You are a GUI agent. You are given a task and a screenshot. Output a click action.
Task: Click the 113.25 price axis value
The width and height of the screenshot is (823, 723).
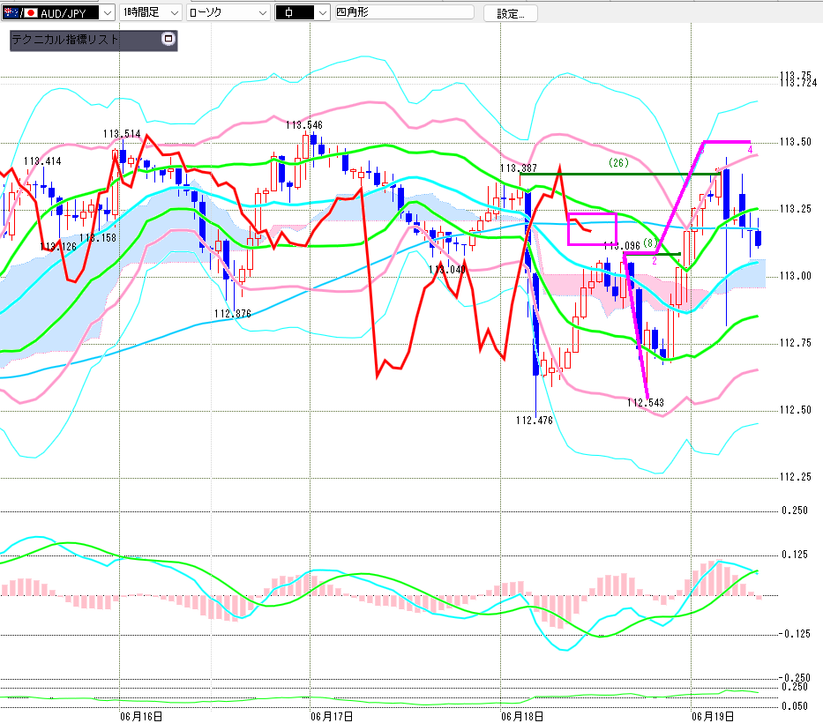coord(795,209)
